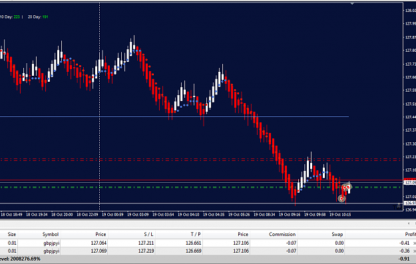Select open price 127.064 cell

99,243
